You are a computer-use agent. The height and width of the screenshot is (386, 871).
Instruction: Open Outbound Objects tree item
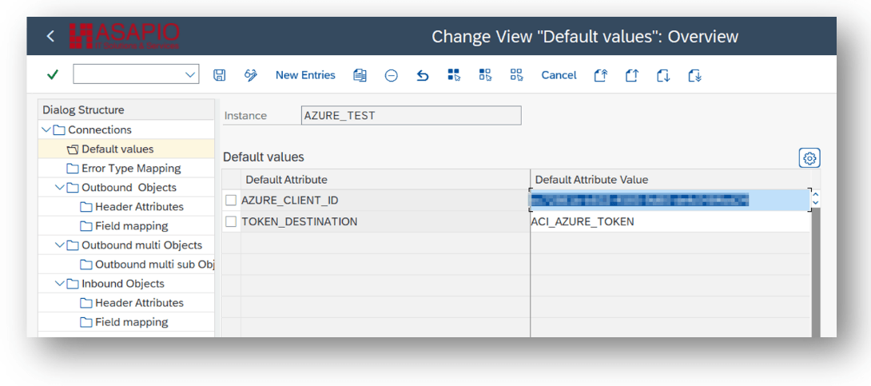(129, 188)
